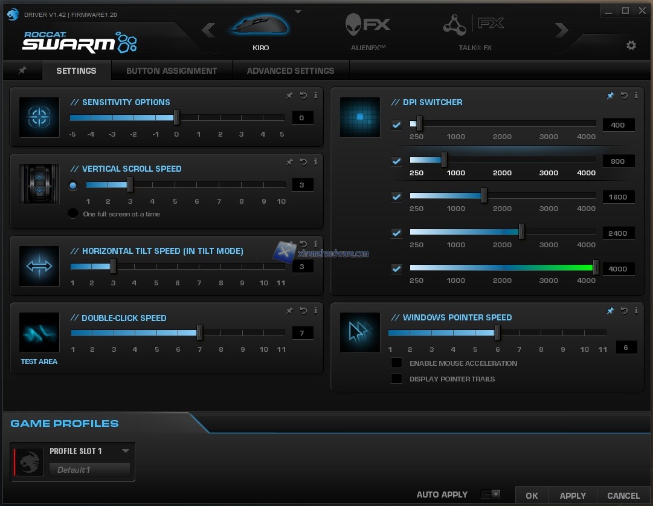Uncheck the 400 DPI level checkbox
Image resolution: width=653 pixels, height=506 pixels.
point(396,125)
